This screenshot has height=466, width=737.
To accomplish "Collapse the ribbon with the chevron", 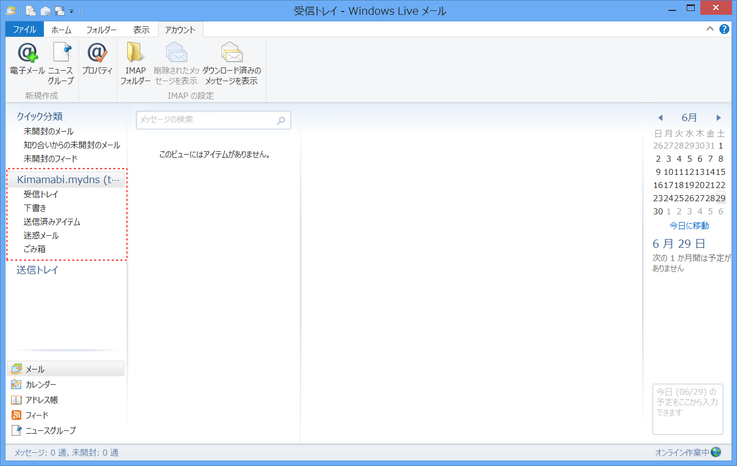I will (x=710, y=29).
